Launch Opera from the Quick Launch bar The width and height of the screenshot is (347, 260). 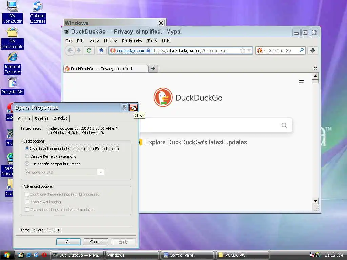pyautogui.click(x=44, y=255)
